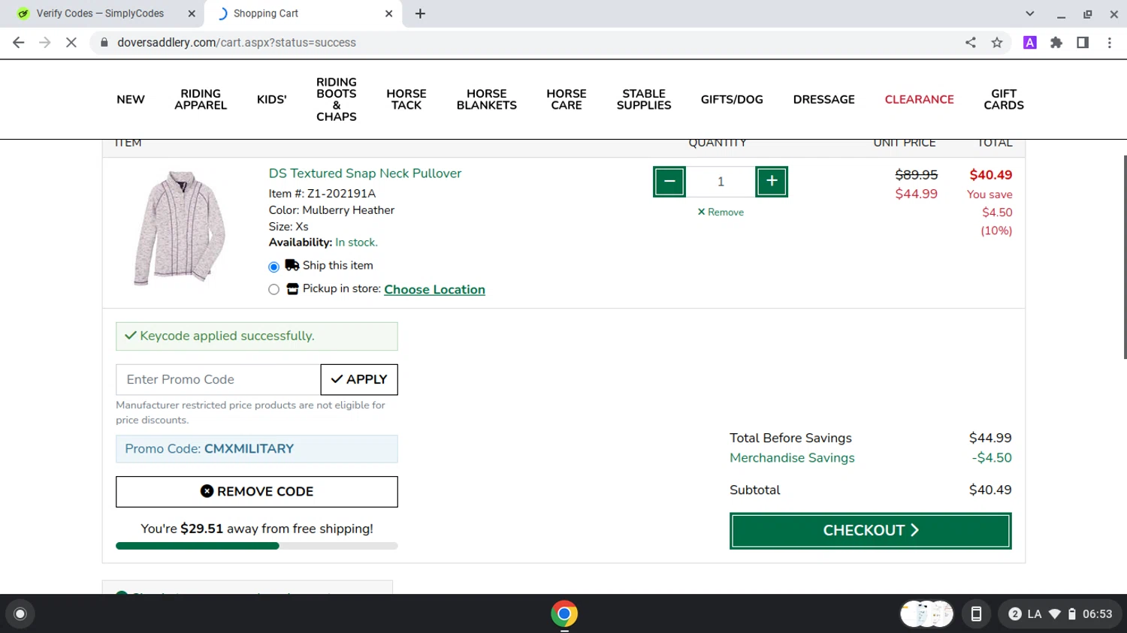
Task: Click the pullover product thumbnail
Action: click(180, 228)
